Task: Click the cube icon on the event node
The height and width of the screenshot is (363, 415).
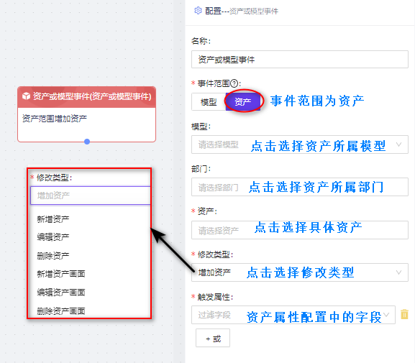Action: [x=26, y=96]
